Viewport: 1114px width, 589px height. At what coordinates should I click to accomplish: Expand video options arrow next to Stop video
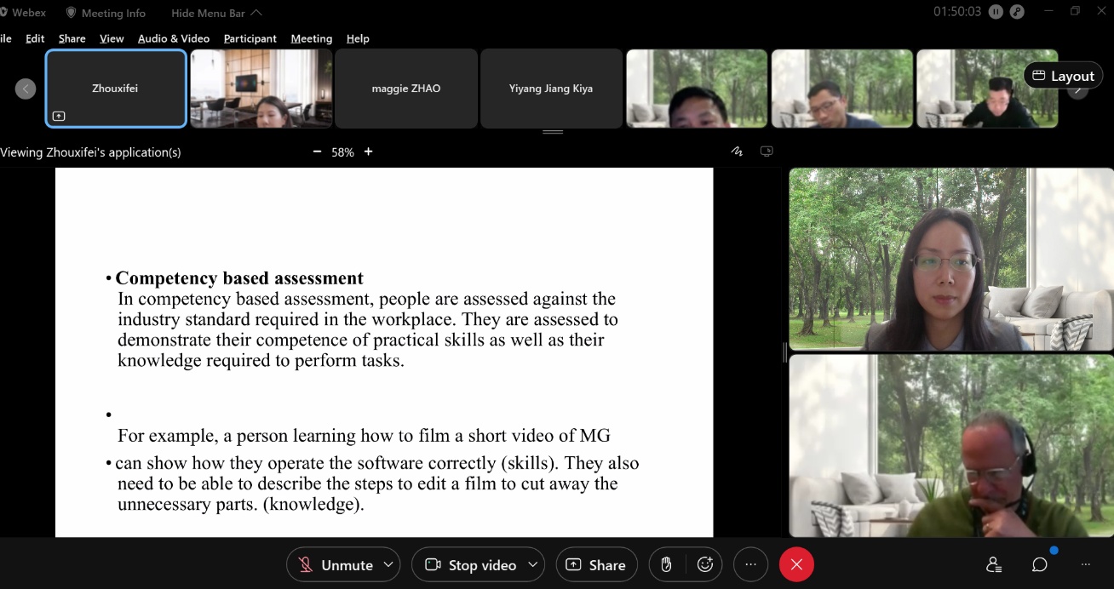click(532, 564)
